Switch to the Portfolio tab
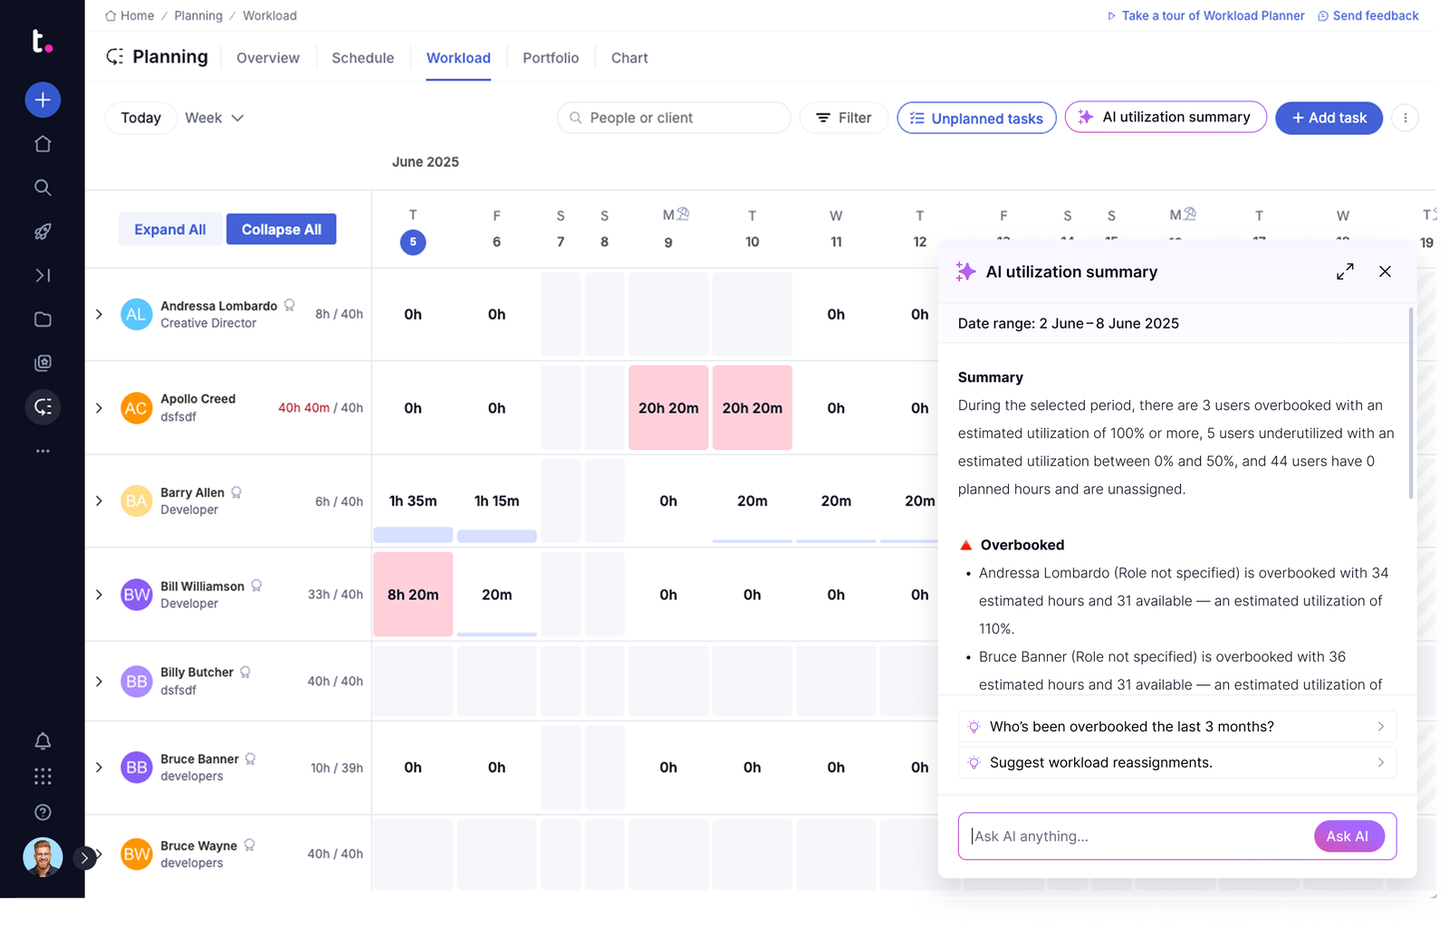Viewport: 1449px width, 926px height. tap(551, 58)
